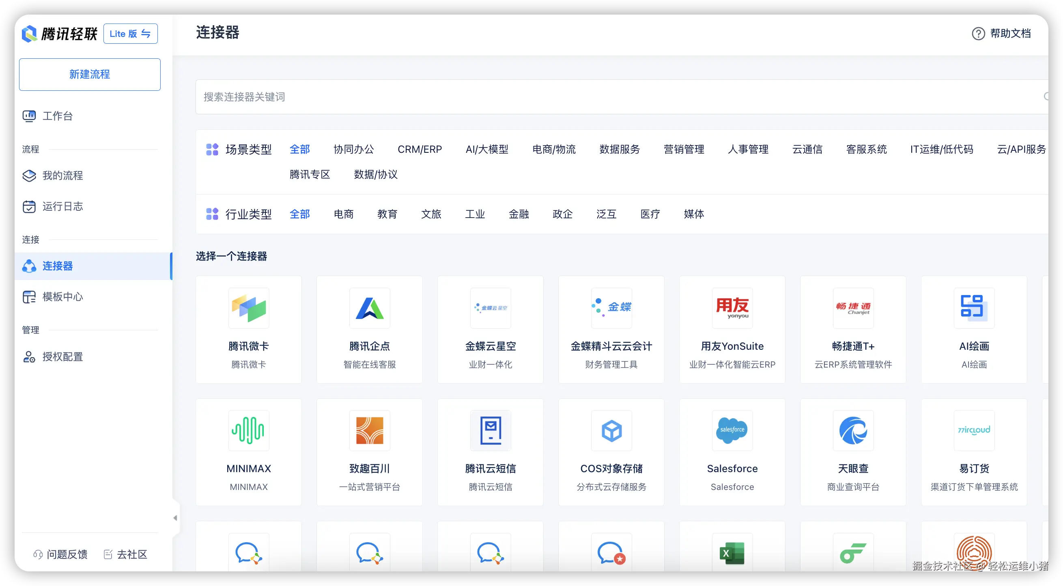Open the 腾讯微卡 connector icon
The width and height of the screenshot is (1063, 586).
[248, 308]
